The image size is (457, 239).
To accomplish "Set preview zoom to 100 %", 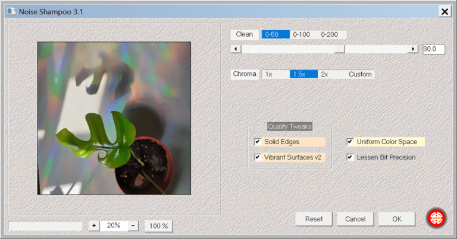I will (158, 226).
